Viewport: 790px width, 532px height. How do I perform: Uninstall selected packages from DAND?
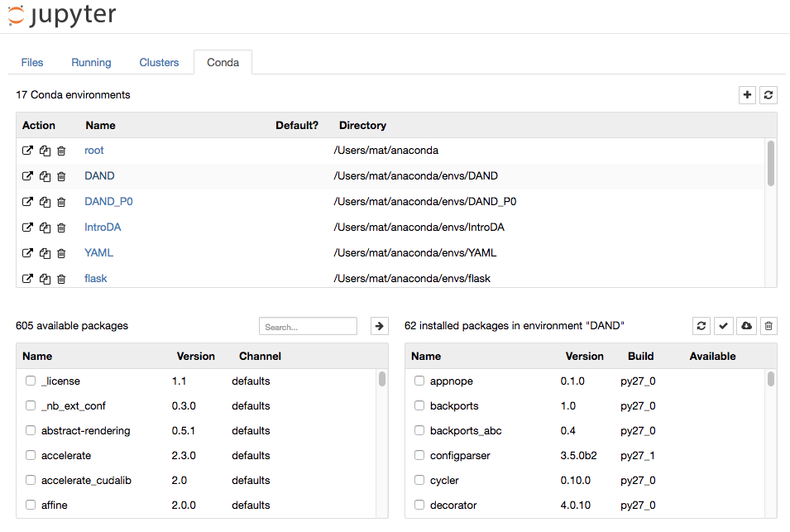[x=768, y=325]
